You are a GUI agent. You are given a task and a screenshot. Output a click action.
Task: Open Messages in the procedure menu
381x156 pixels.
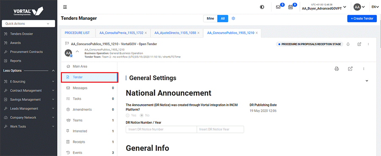point(89,88)
